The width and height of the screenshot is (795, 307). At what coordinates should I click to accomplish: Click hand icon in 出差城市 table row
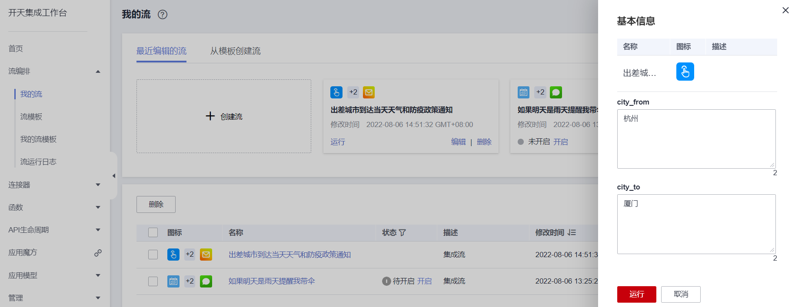coord(173,255)
